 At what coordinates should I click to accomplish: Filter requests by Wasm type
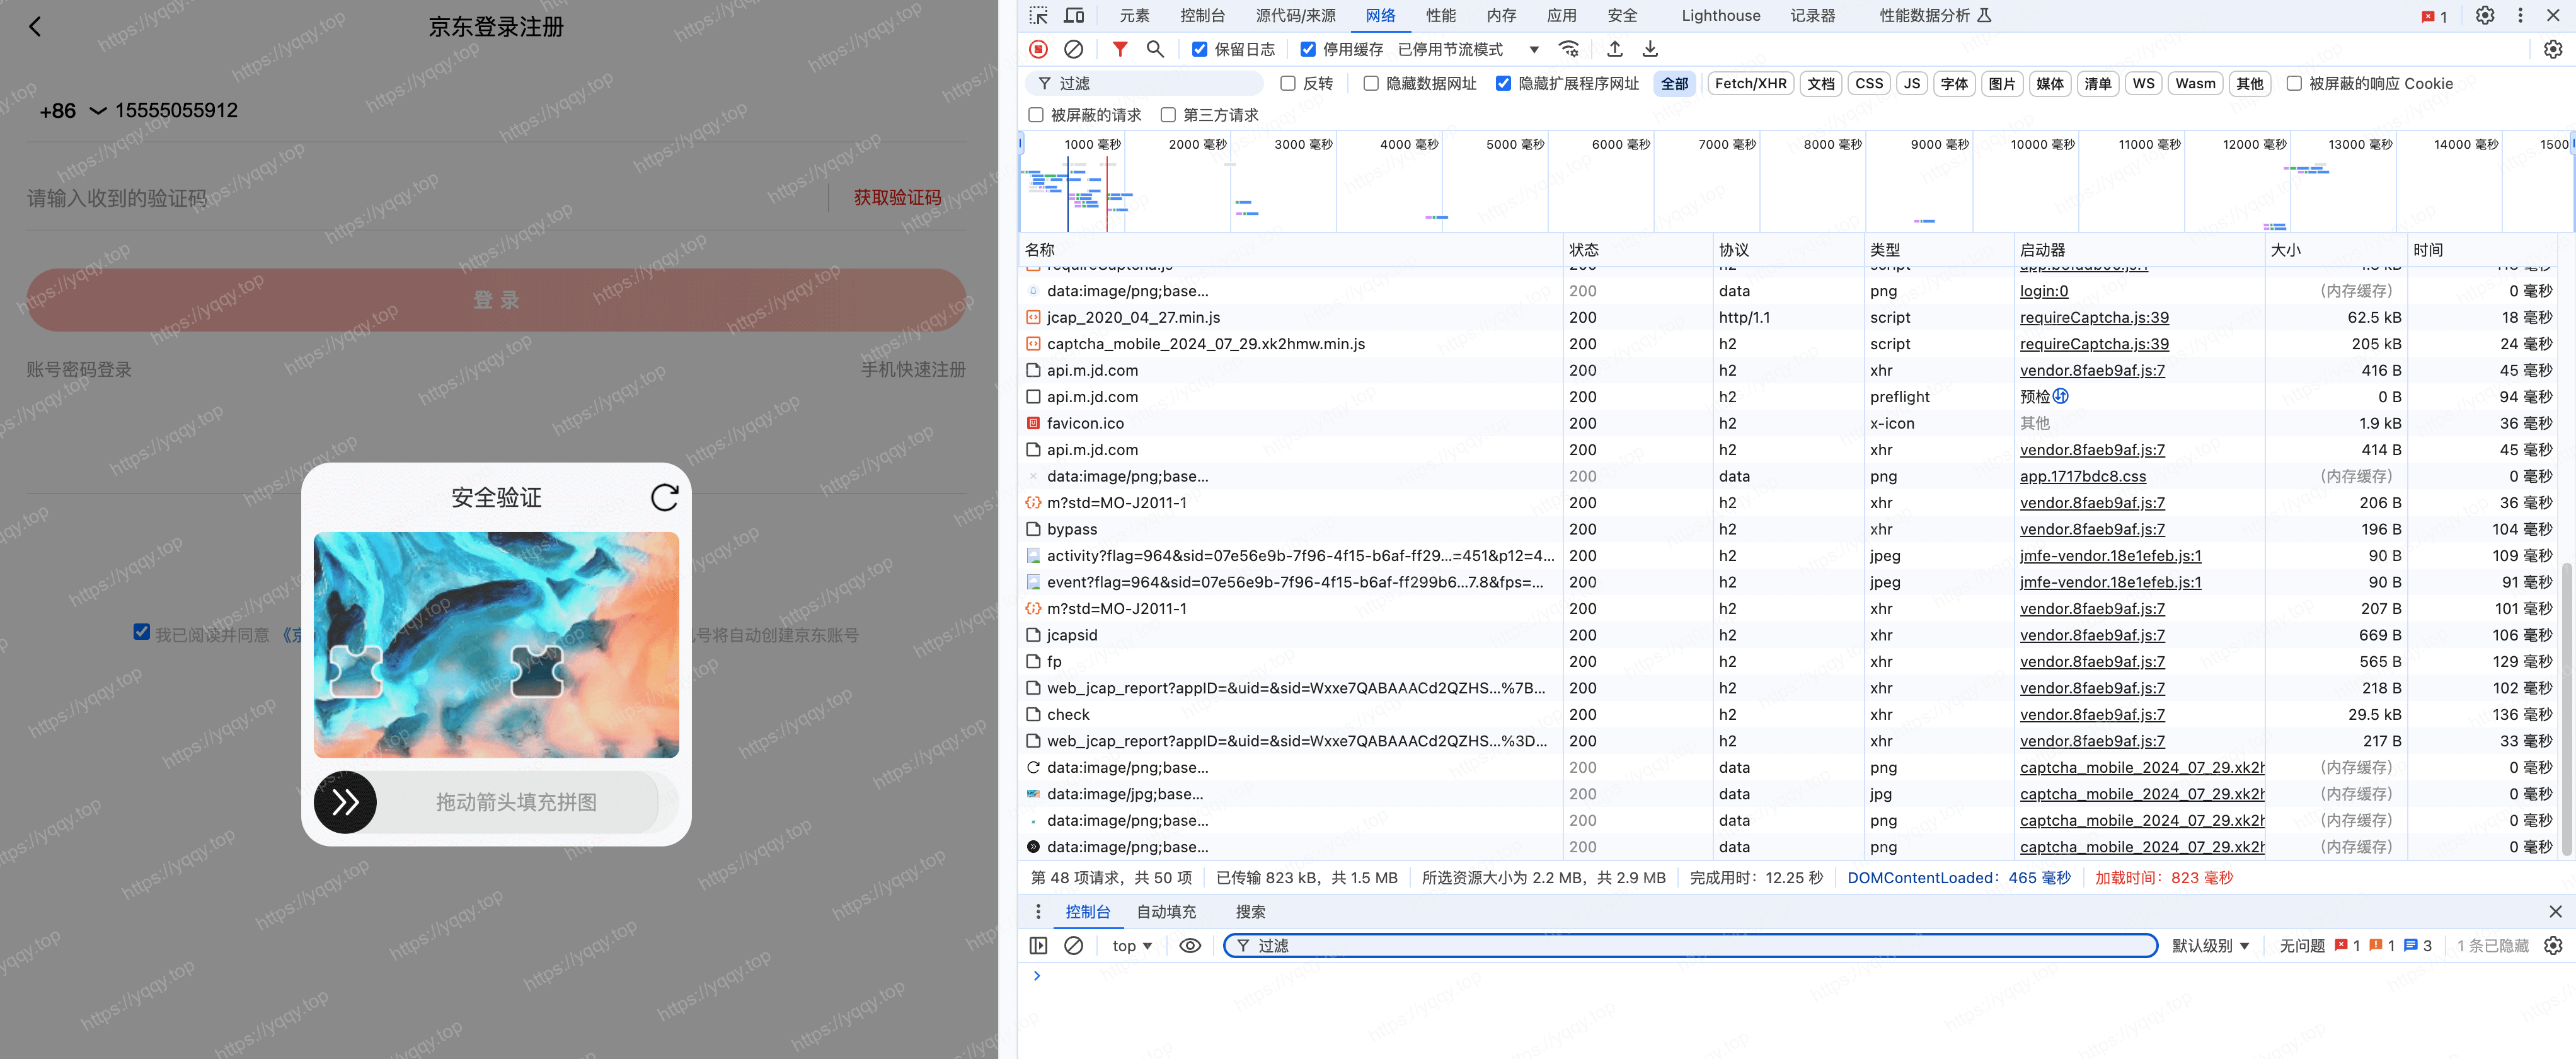coord(2195,84)
